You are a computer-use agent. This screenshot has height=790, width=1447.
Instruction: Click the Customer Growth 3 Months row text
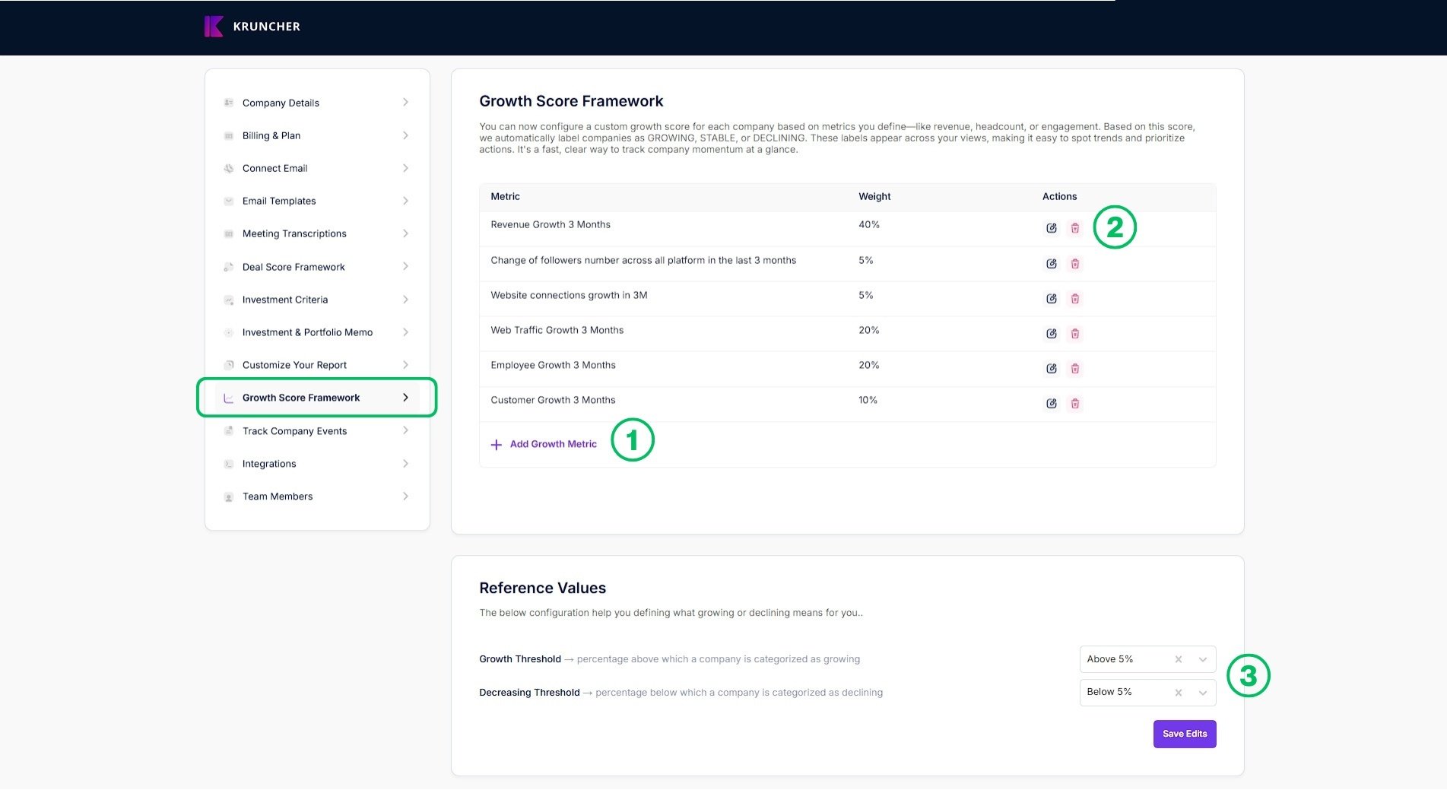[x=553, y=400]
